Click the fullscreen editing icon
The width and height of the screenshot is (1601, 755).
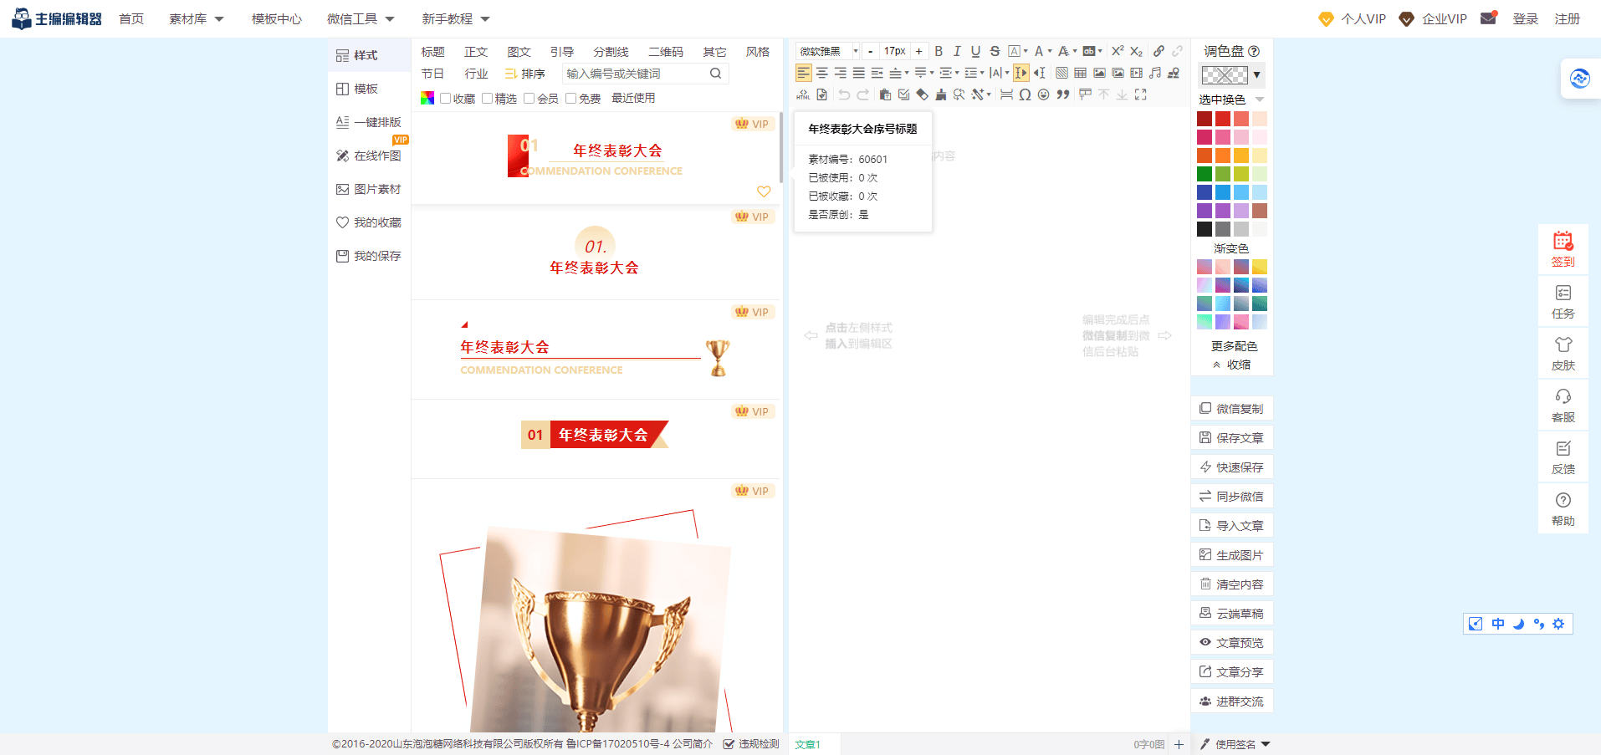tap(1141, 94)
